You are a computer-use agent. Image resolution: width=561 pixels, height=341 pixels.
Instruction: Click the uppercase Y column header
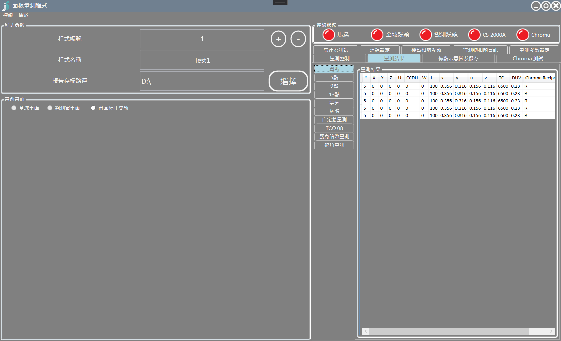[x=382, y=78]
